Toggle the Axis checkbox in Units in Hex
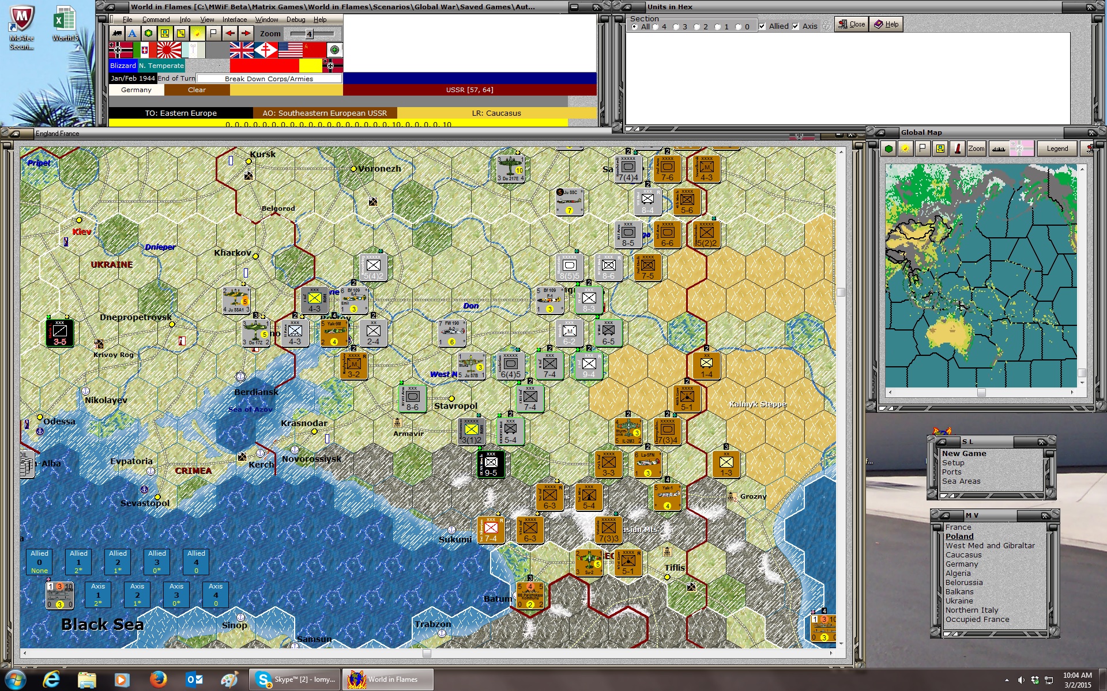This screenshot has height=691, width=1107. coord(796,26)
